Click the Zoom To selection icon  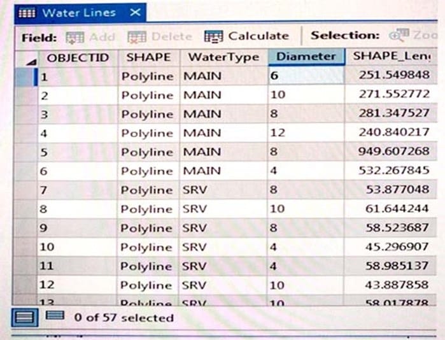(x=399, y=35)
